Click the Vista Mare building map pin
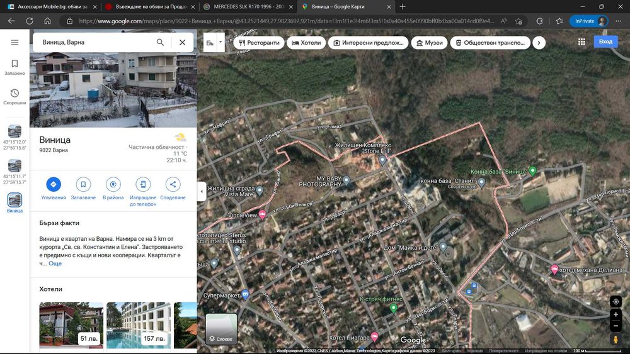630x354 pixels. (260, 191)
